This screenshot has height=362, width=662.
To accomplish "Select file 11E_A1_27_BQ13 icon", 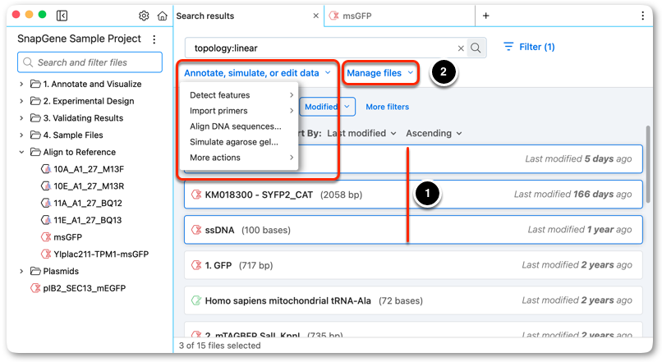I will pos(46,220).
